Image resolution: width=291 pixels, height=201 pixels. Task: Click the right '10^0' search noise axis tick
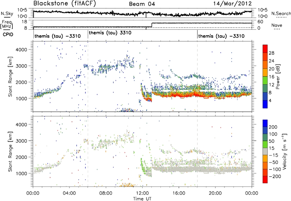click(x=262, y=16)
